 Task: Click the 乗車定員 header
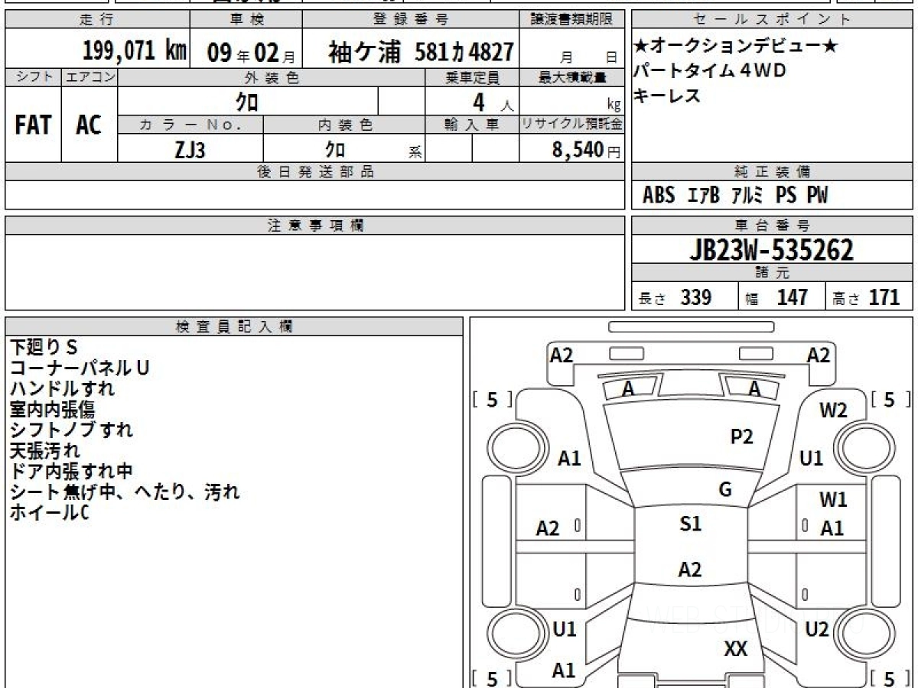pos(472,77)
